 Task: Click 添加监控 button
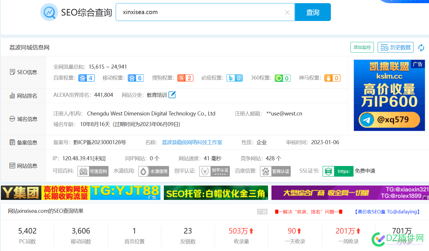click(x=362, y=47)
